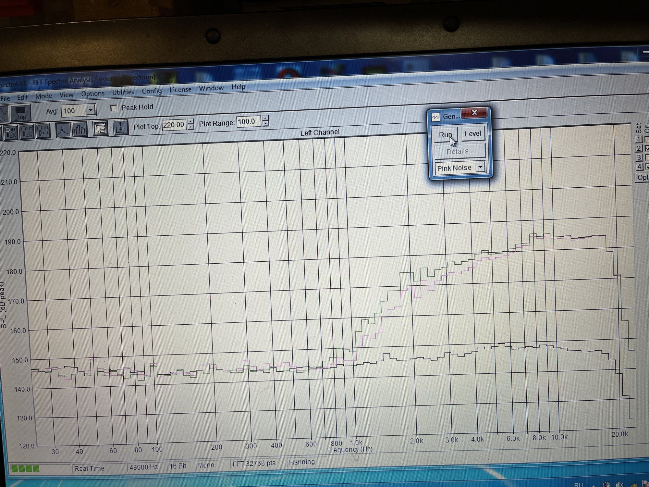The width and height of the screenshot is (649, 487).
Task: Expand the Pink Noise signal dropdown
Action: tap(480, 167)
